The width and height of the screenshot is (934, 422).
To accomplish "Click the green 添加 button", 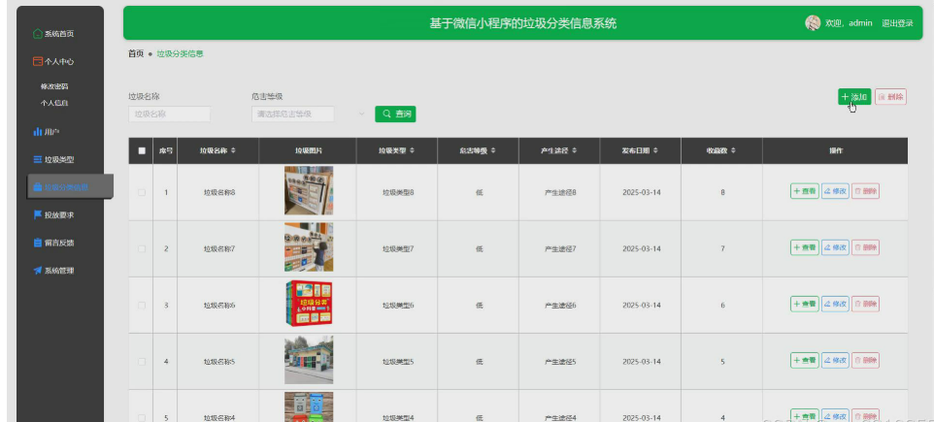I will 854,97.
